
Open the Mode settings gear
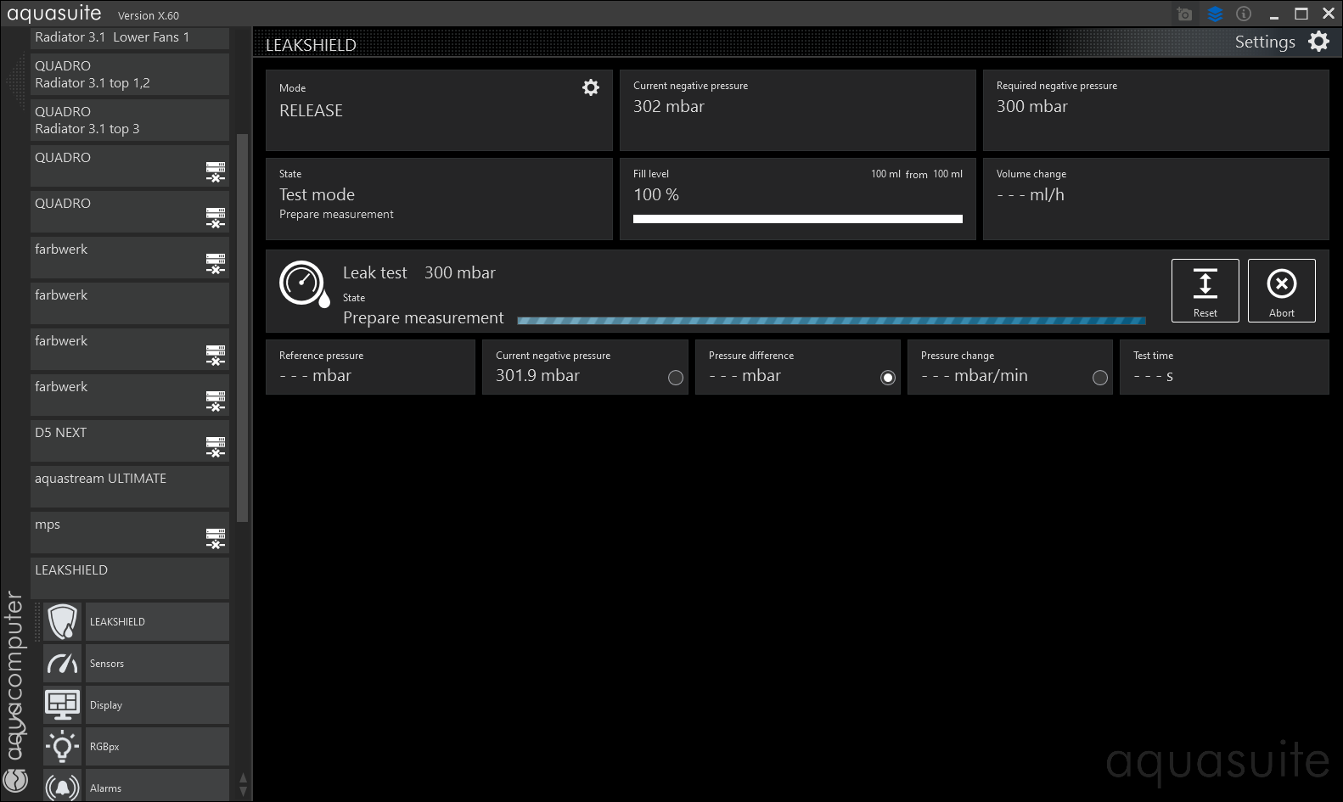pyautogui.click(x=591, y=87)
